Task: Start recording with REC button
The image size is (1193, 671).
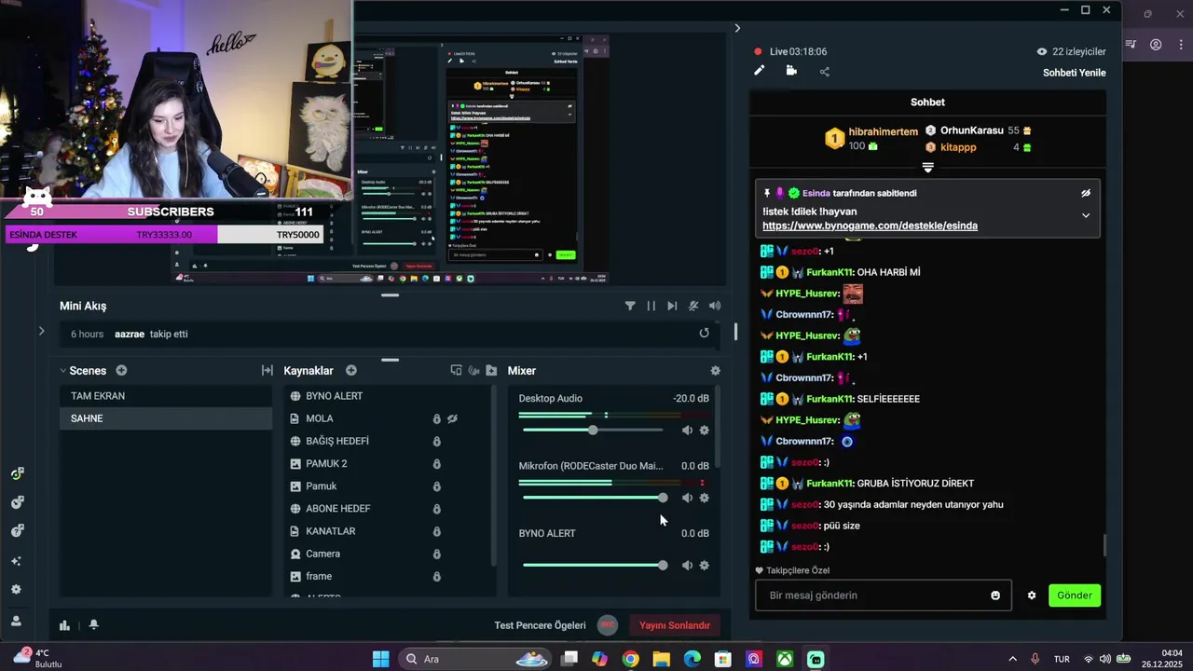Action: 608,625
